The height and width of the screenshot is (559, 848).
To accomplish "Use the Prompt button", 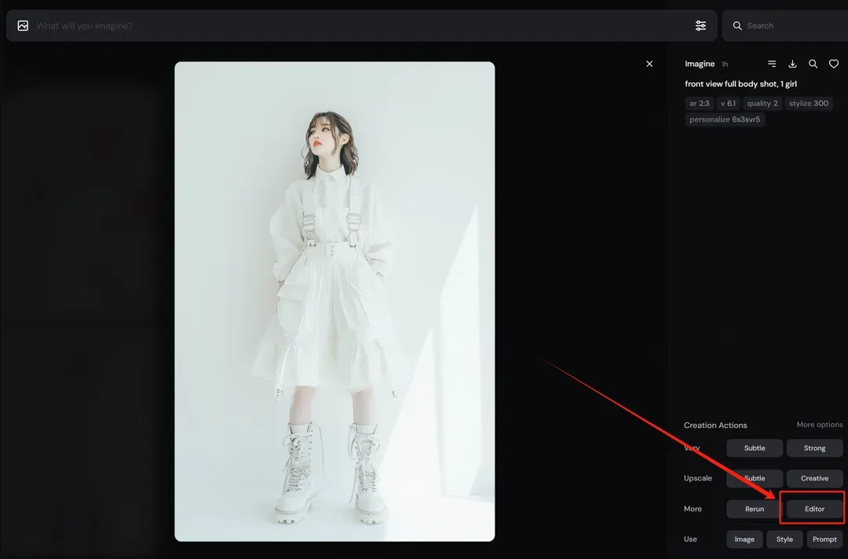I will coord(824,539).
